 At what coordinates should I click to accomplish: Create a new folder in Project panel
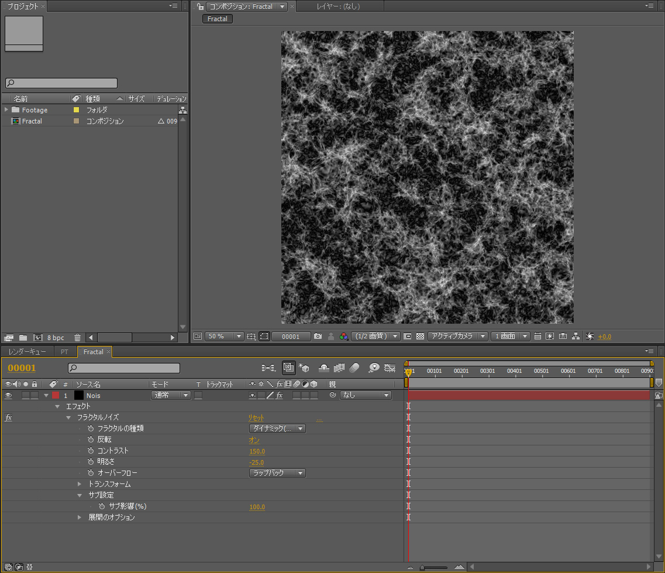pos(23,338)
